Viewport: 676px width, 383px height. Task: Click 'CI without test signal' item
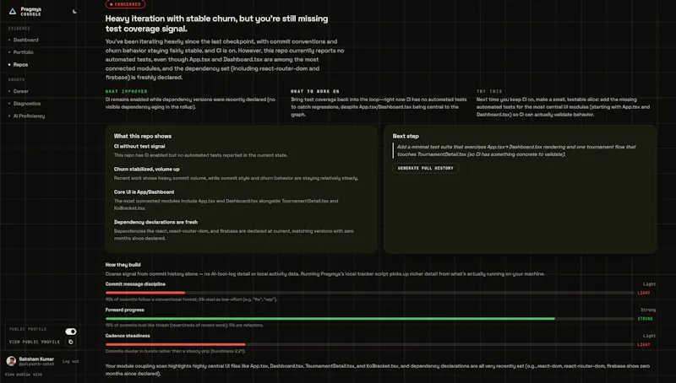click(x=139, y=146)
